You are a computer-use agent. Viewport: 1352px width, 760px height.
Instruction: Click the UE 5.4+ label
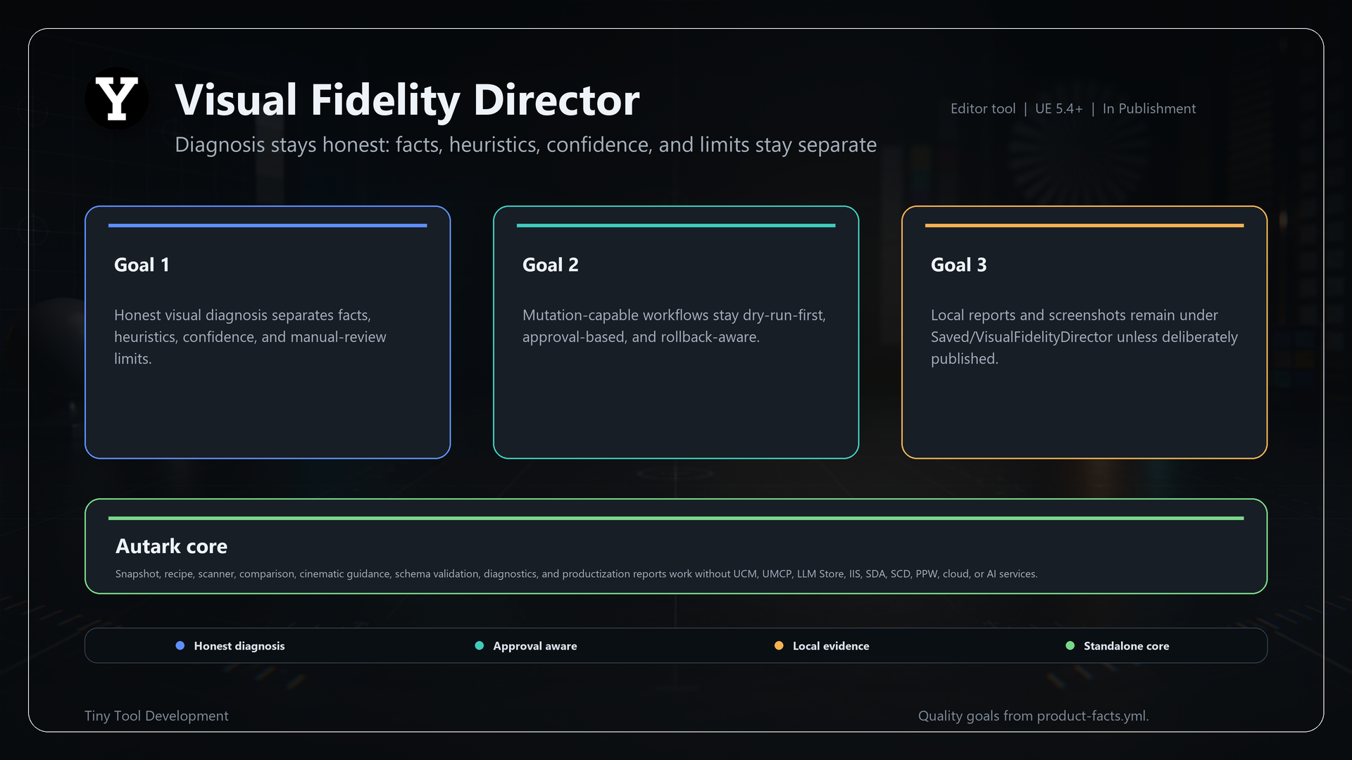[x=1058, y=108]
